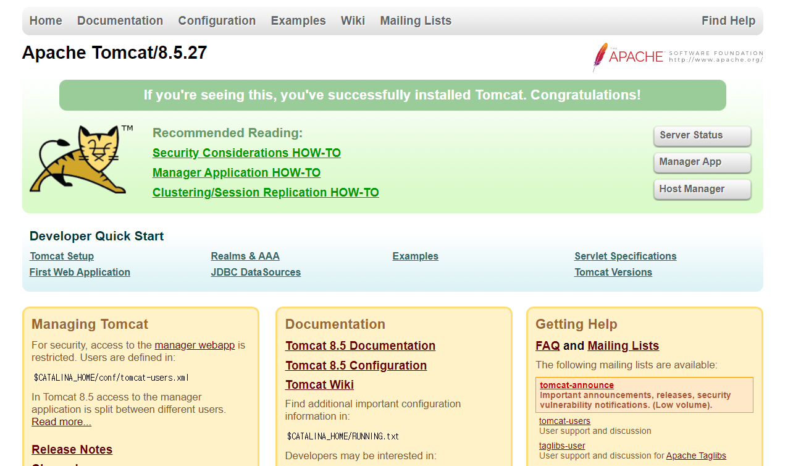The height and width of the screenshot is (466, 801).
Task: Click the Getting Help heading
Action: click(576, 324)
